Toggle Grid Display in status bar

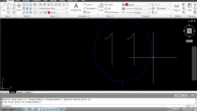(x=29, y=109)
